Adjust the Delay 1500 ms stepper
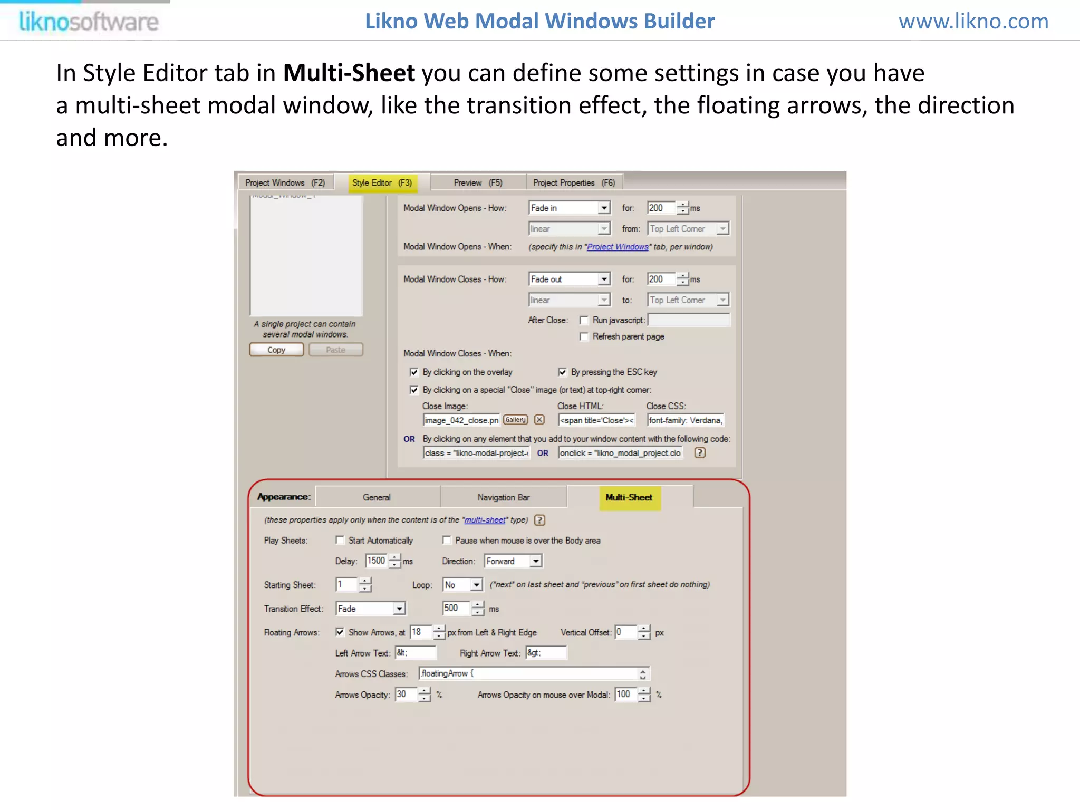The height and width of the screenshot is (810, 1080). click(395, 561)
